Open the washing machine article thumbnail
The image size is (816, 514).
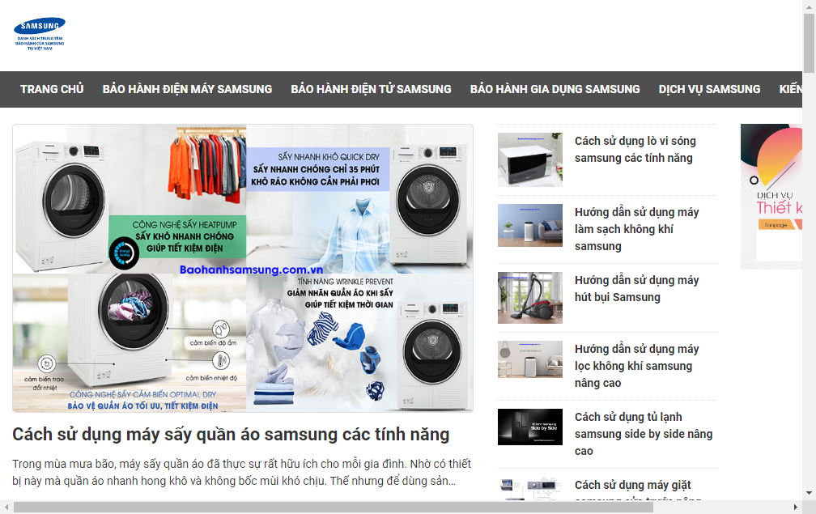coord(529,489)
